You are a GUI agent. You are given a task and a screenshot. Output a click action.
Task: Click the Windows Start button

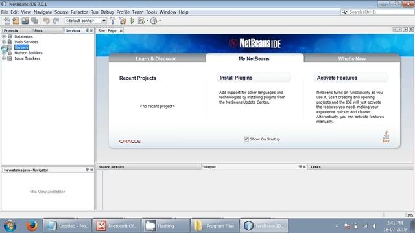pos(10,226)
